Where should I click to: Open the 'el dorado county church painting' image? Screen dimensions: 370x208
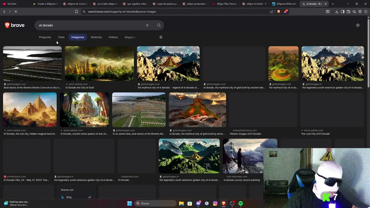click(x=250, y=156)
